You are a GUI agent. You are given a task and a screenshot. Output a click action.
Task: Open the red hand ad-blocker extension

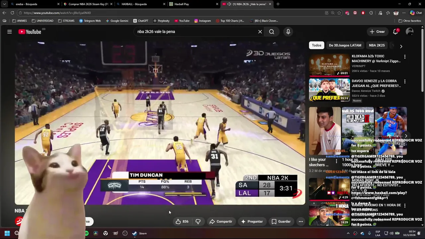pos(363,13)
